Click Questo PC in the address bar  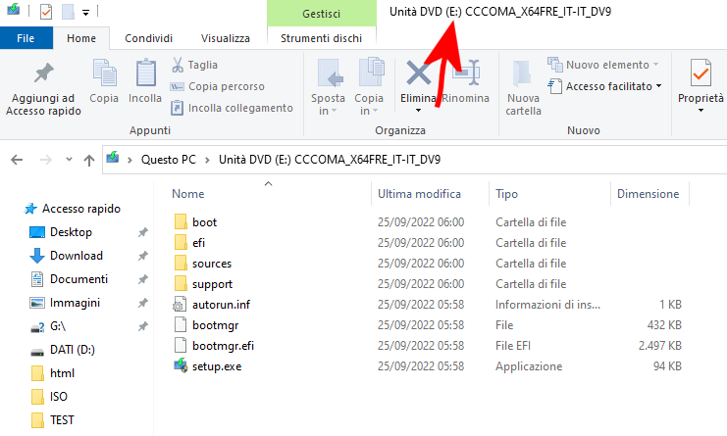tap(169, 160)
